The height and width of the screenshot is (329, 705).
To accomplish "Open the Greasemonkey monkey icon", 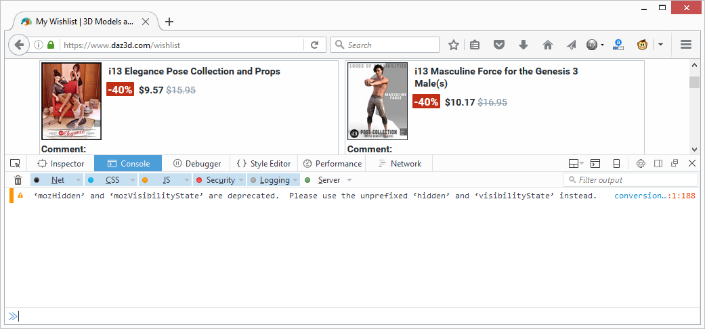I will [x=643, y=45].
